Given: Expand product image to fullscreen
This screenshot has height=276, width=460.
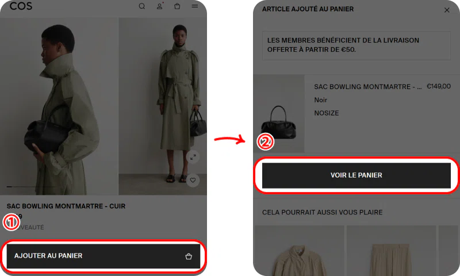Looking at the screenshot, I should click(193, 157).
